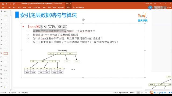Click the Tencent Classroom play logo icon
Screen dimensions: 172x96
[150, 7]
